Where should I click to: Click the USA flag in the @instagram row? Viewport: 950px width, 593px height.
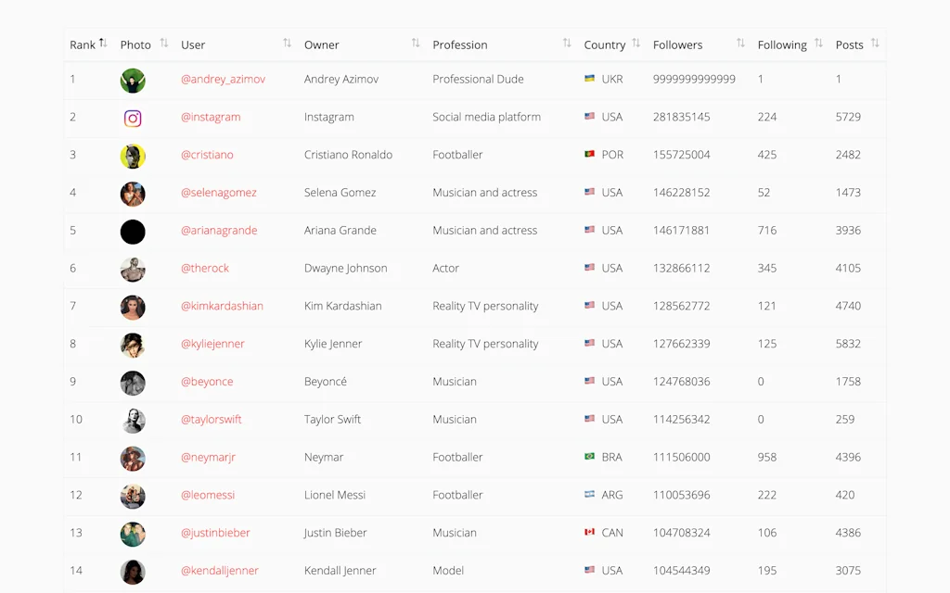[x=589, y=118]
